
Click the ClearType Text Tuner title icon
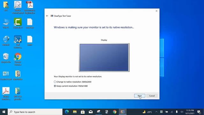52,16
